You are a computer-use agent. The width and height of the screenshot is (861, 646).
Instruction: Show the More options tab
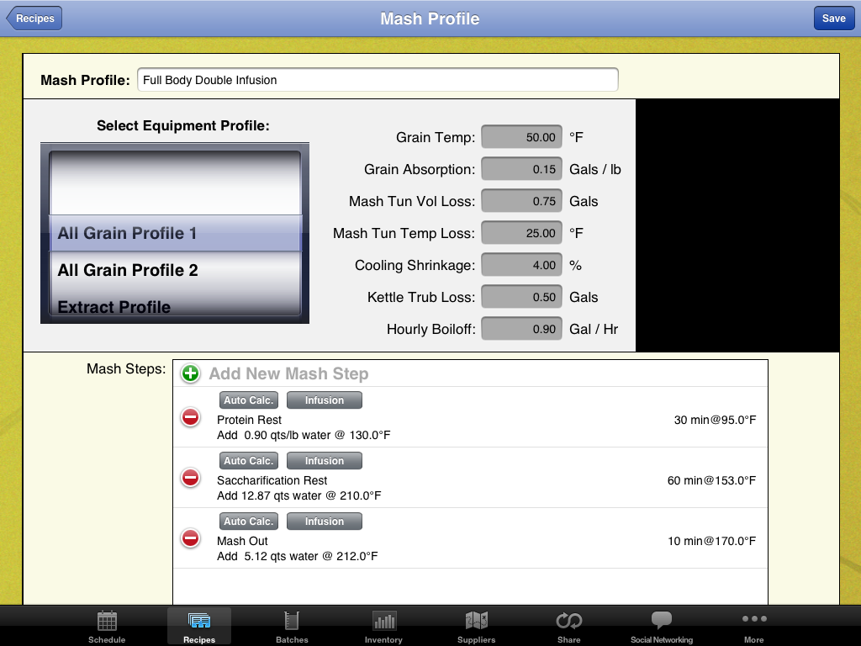click(754, 626)
